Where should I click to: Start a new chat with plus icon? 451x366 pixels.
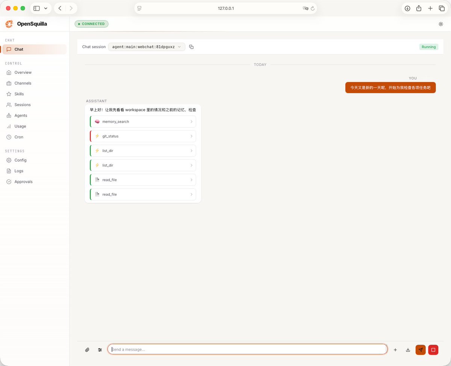click(x=395, y=350)
